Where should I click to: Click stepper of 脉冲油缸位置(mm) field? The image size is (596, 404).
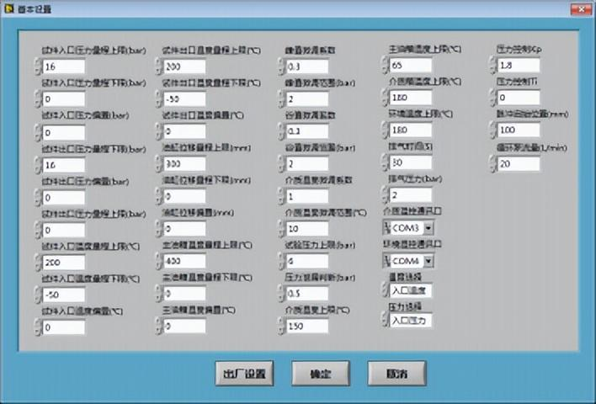[x=492, y=130]
